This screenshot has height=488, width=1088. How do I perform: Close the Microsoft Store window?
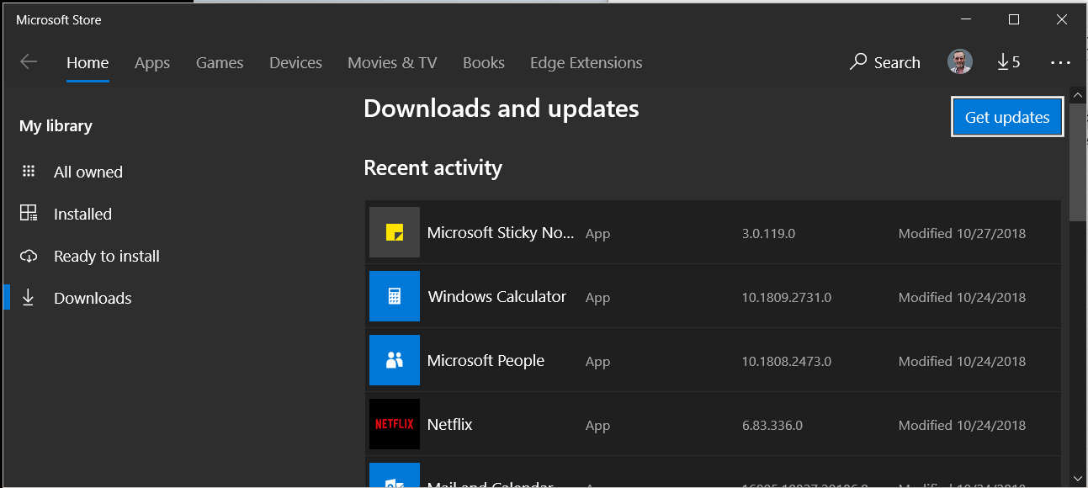coord(1060,19)
